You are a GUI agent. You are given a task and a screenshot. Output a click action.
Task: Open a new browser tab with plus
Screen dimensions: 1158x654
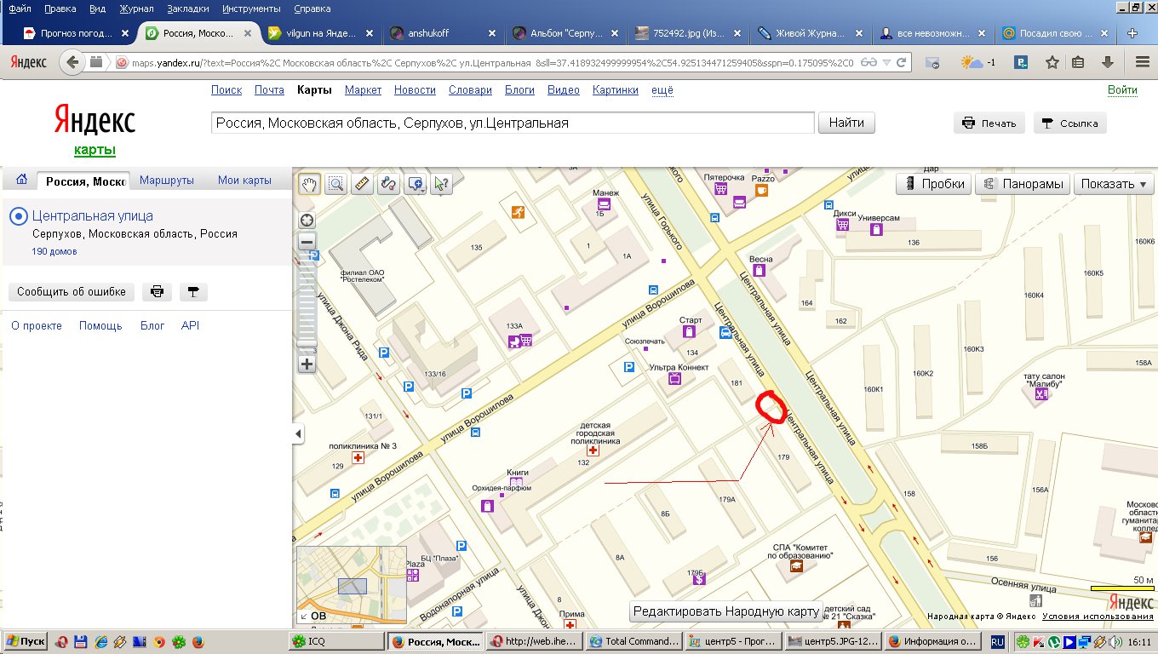(x=1132, y=33)
